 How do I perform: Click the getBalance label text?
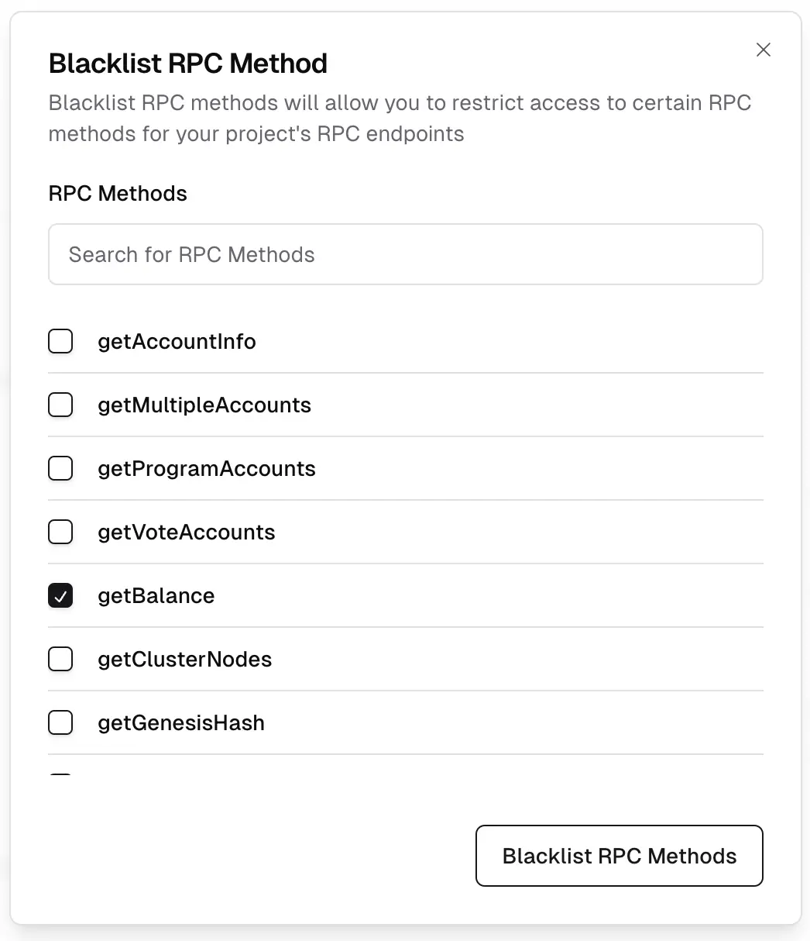click(x=156, y=595)
